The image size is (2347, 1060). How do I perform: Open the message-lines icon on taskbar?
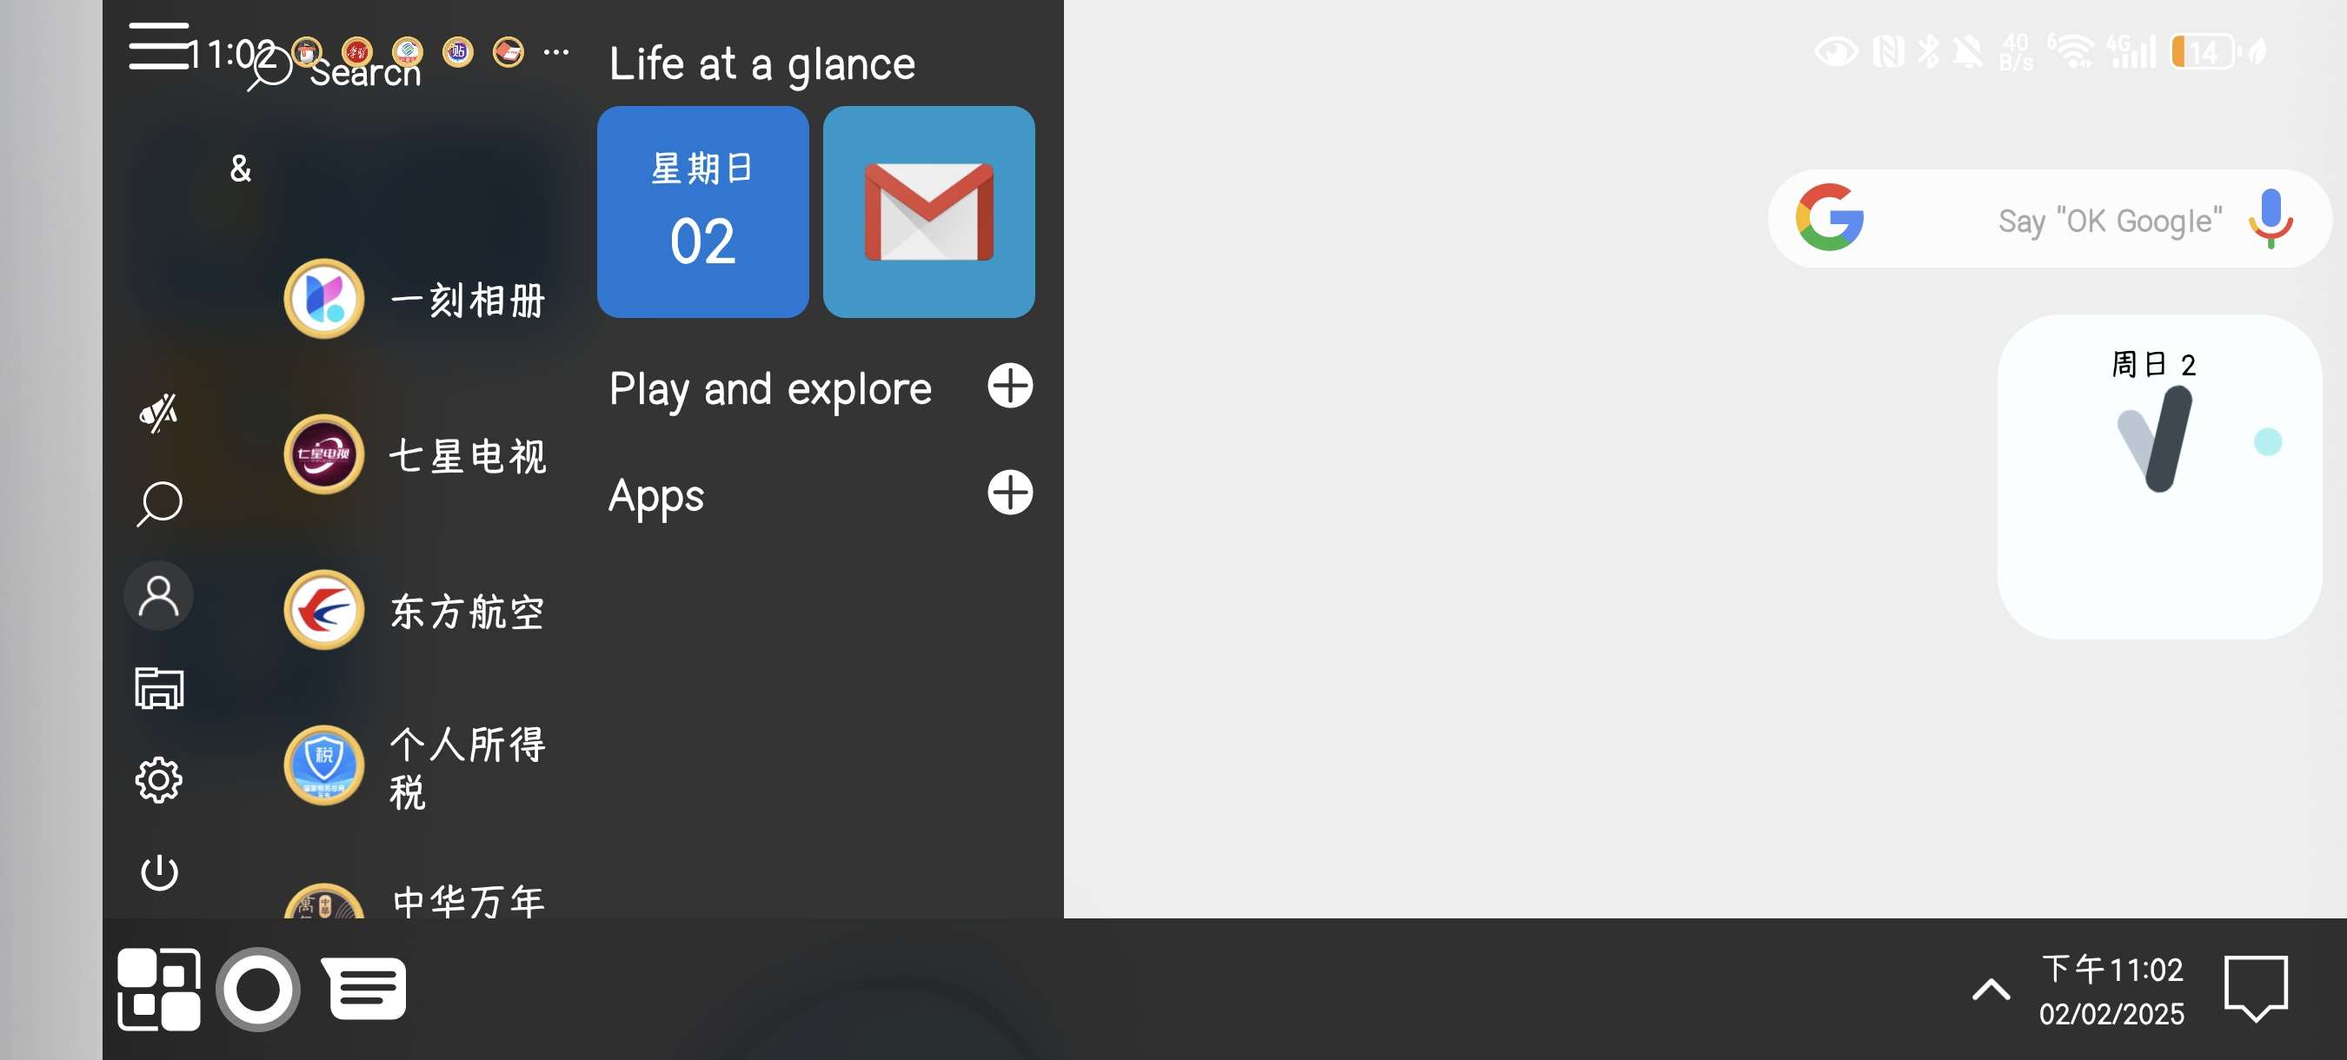(x=364, y=988)
